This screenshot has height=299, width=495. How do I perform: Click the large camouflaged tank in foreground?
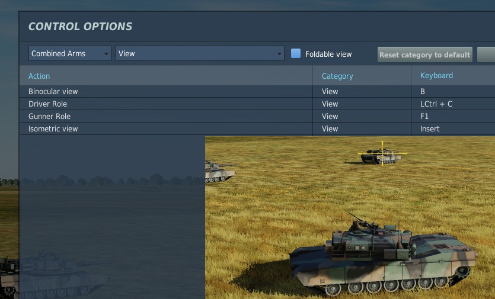(384, 254)
